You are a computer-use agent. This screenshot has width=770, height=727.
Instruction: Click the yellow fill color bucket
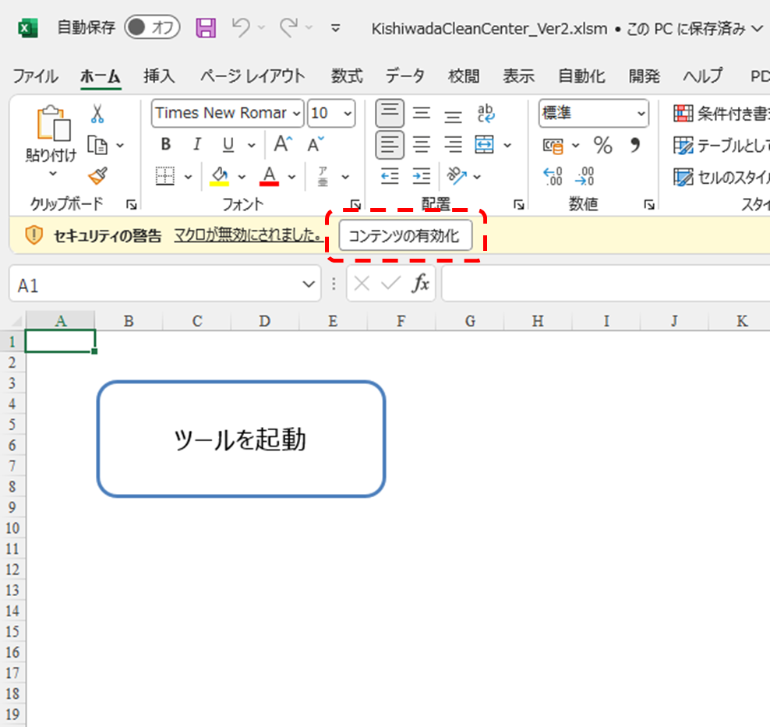[219, 177]
